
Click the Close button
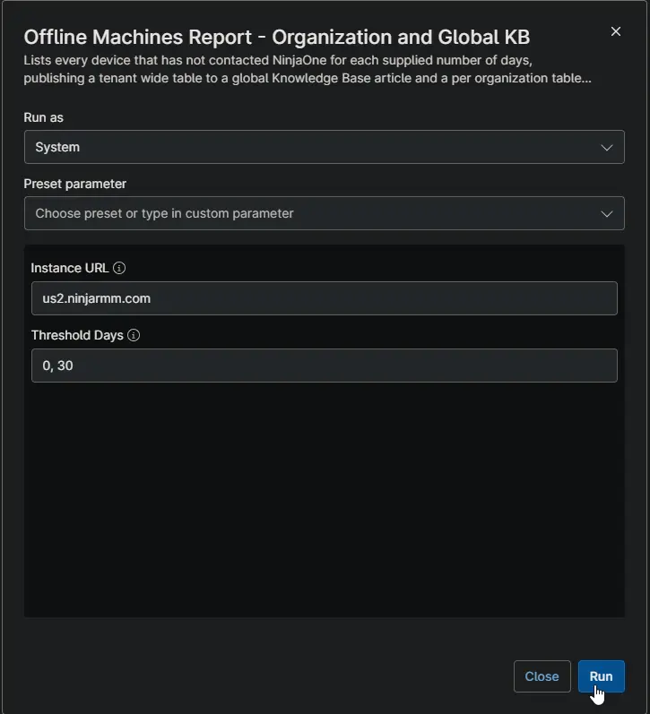click(542, 676)
